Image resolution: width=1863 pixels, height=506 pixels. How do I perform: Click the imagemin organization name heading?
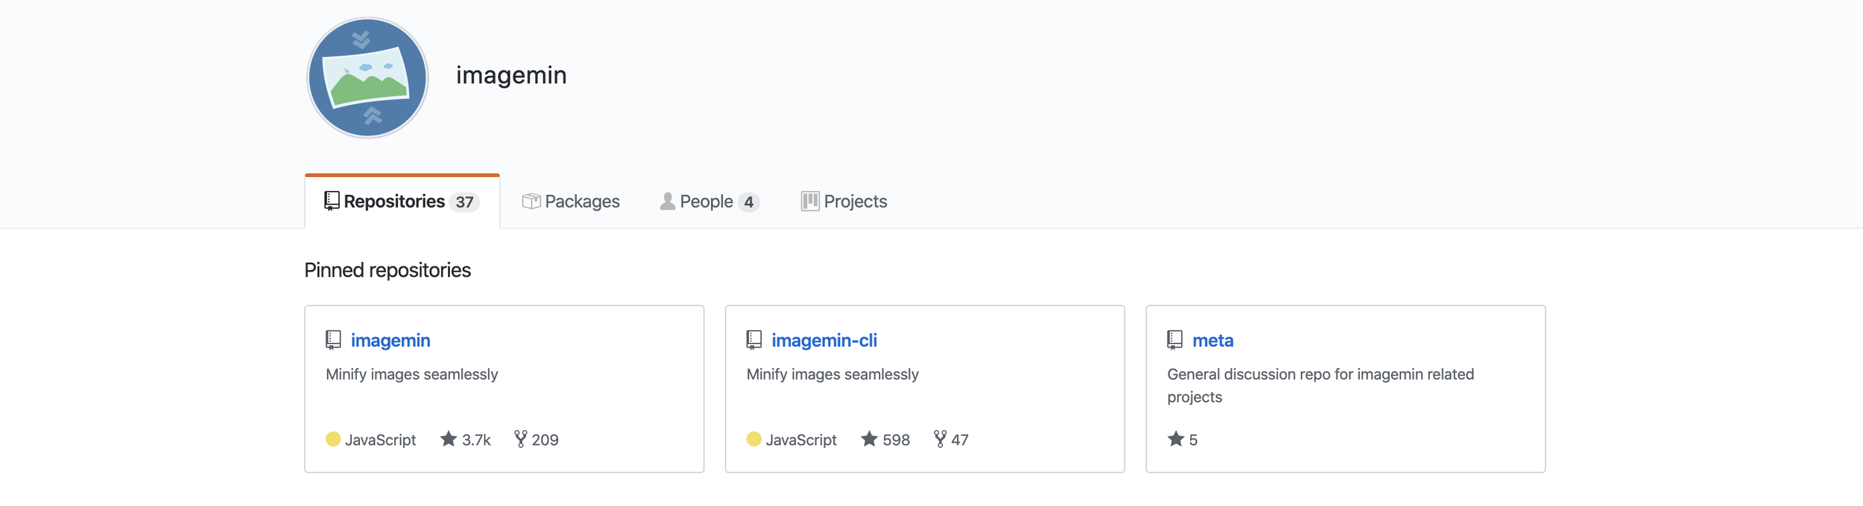[511, 75]
